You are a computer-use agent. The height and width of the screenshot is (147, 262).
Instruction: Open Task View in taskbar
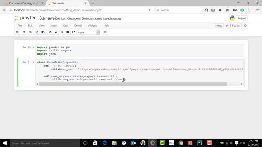(x=85, y=143)
